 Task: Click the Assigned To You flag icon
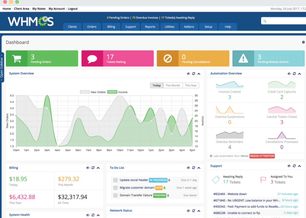click(263, 180)
